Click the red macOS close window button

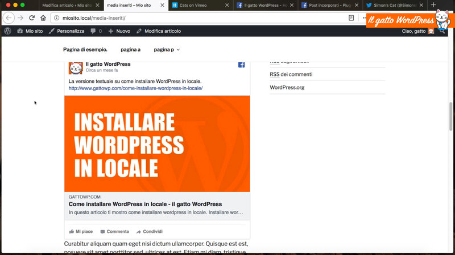tap(8, 5)
